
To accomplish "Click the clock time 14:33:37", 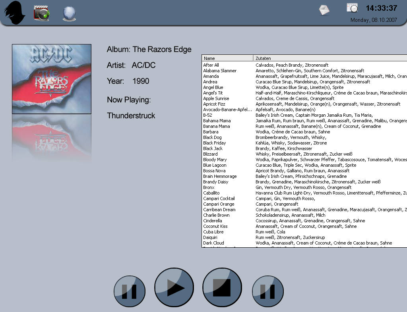I will 381,8.
